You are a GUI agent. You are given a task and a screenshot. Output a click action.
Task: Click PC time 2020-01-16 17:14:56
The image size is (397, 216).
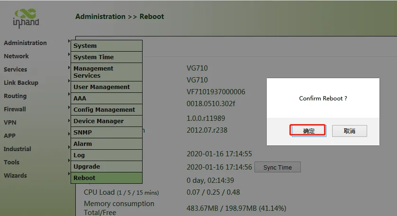219,167
